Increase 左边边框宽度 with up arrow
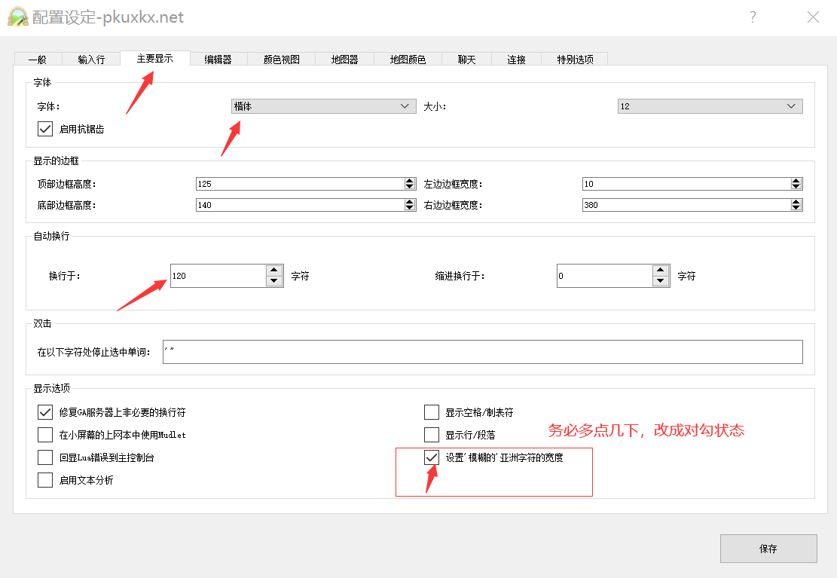This screenshot has height=578, width=837. pos(796,181)
